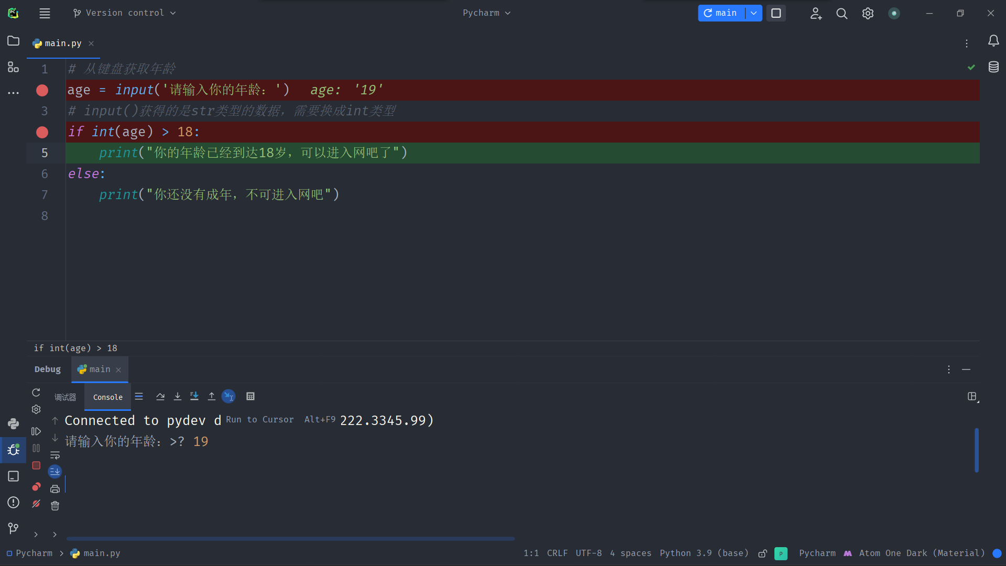Click the Evaluate Expression calculator icon
This screenshot has width=1006, height=566.
[x=250, y=397]
